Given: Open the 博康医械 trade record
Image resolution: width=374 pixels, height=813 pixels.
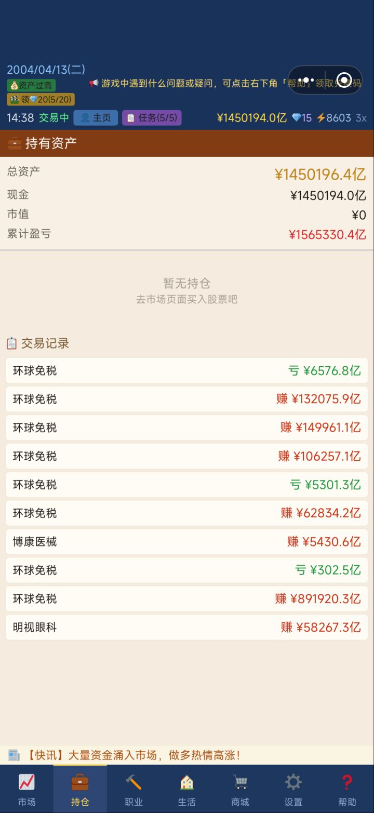Looking at the screenshot, I should [187, 542].
